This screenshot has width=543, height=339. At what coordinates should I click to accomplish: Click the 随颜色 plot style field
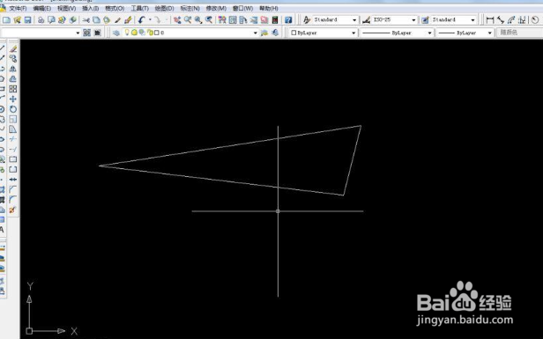tap(519, 33)
